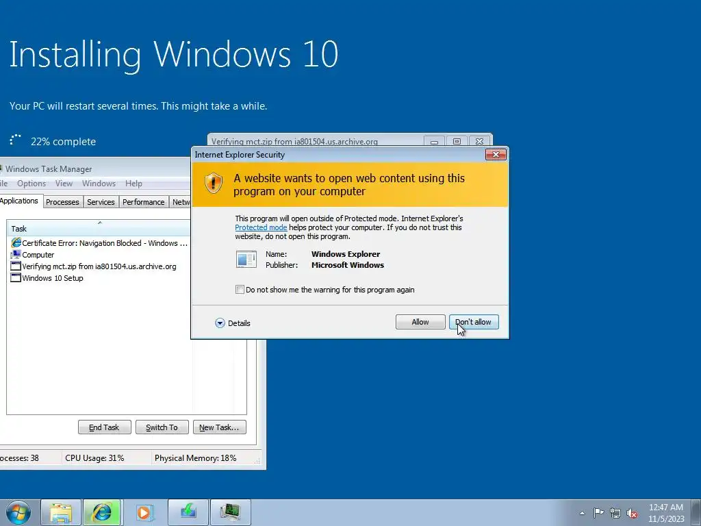The width and height of the screenshot is (701, 526).
Task: Select Certificate Error: Navigation Blocked task
Action: pos(99,243)
